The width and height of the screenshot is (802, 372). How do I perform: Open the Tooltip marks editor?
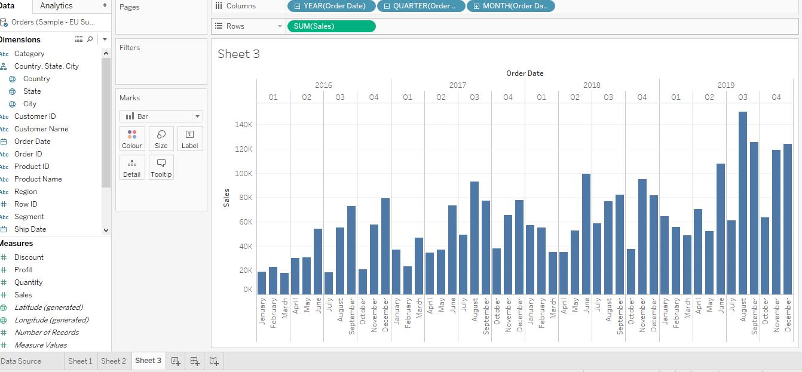[x=161, y=167]
